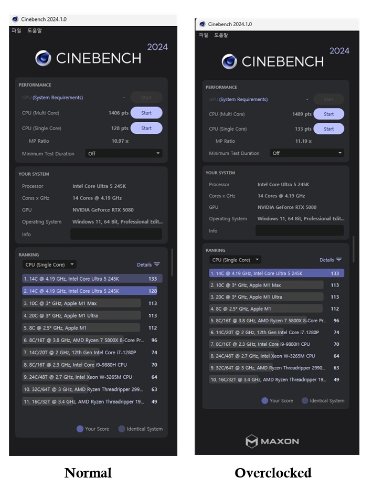
Task: Open 파일 menu in Overclocked window
Action: pyautogui.click(x=203, y=35)
